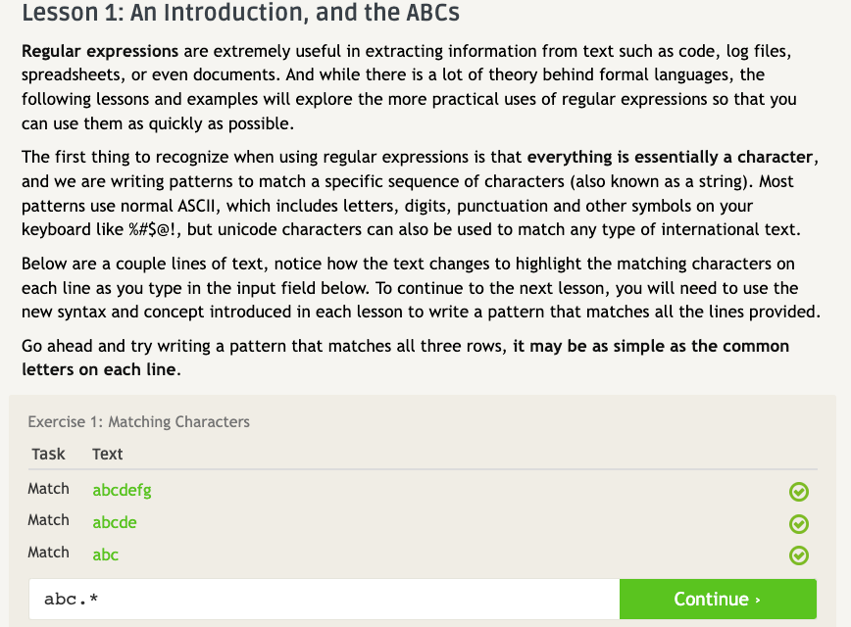Click the Task column header
This screenshot has height=627, width=851.
(x=48, y=454)
